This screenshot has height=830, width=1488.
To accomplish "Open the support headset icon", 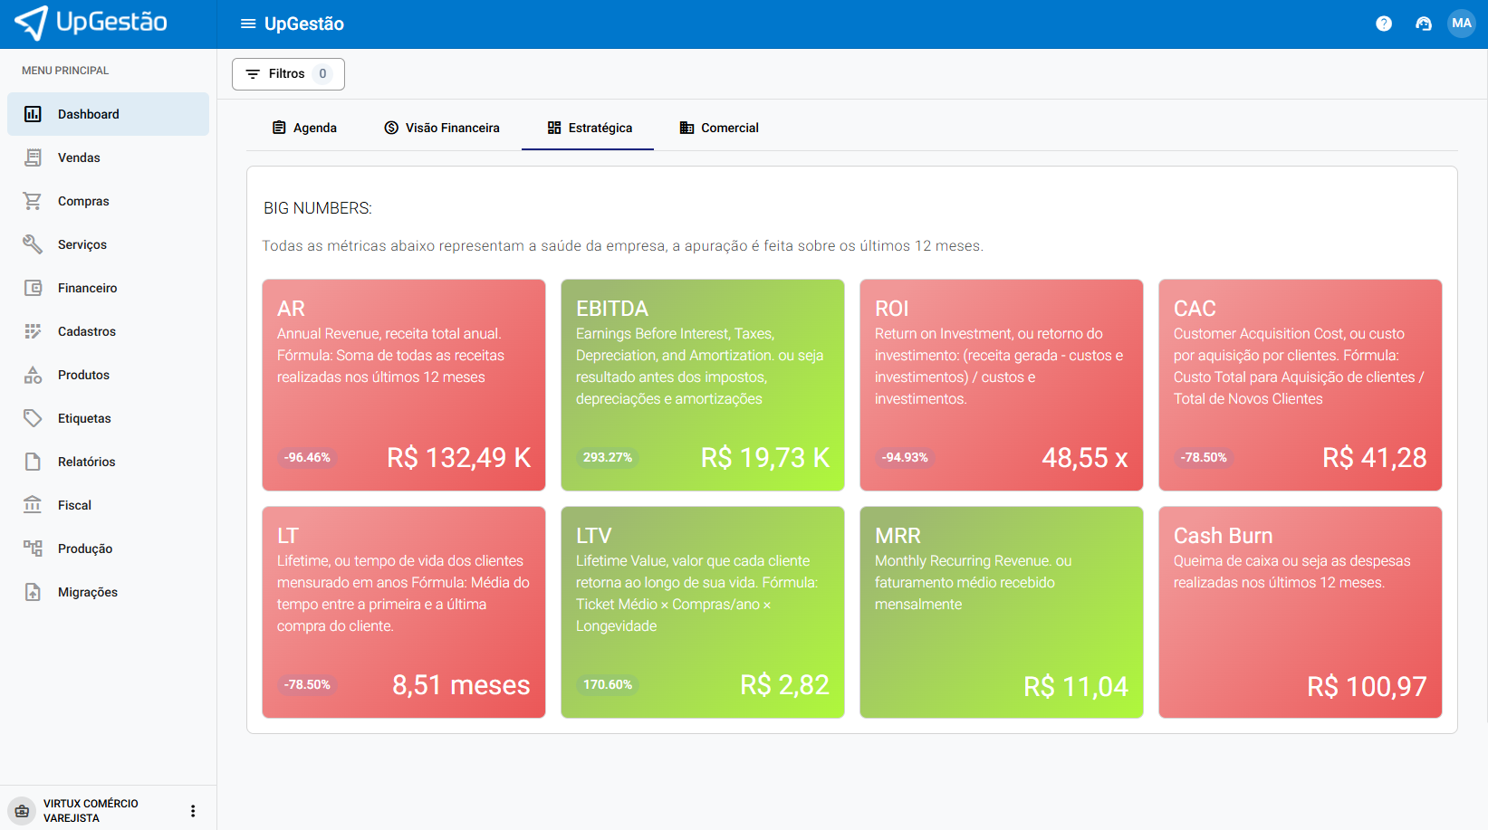I will [1423, 24].
